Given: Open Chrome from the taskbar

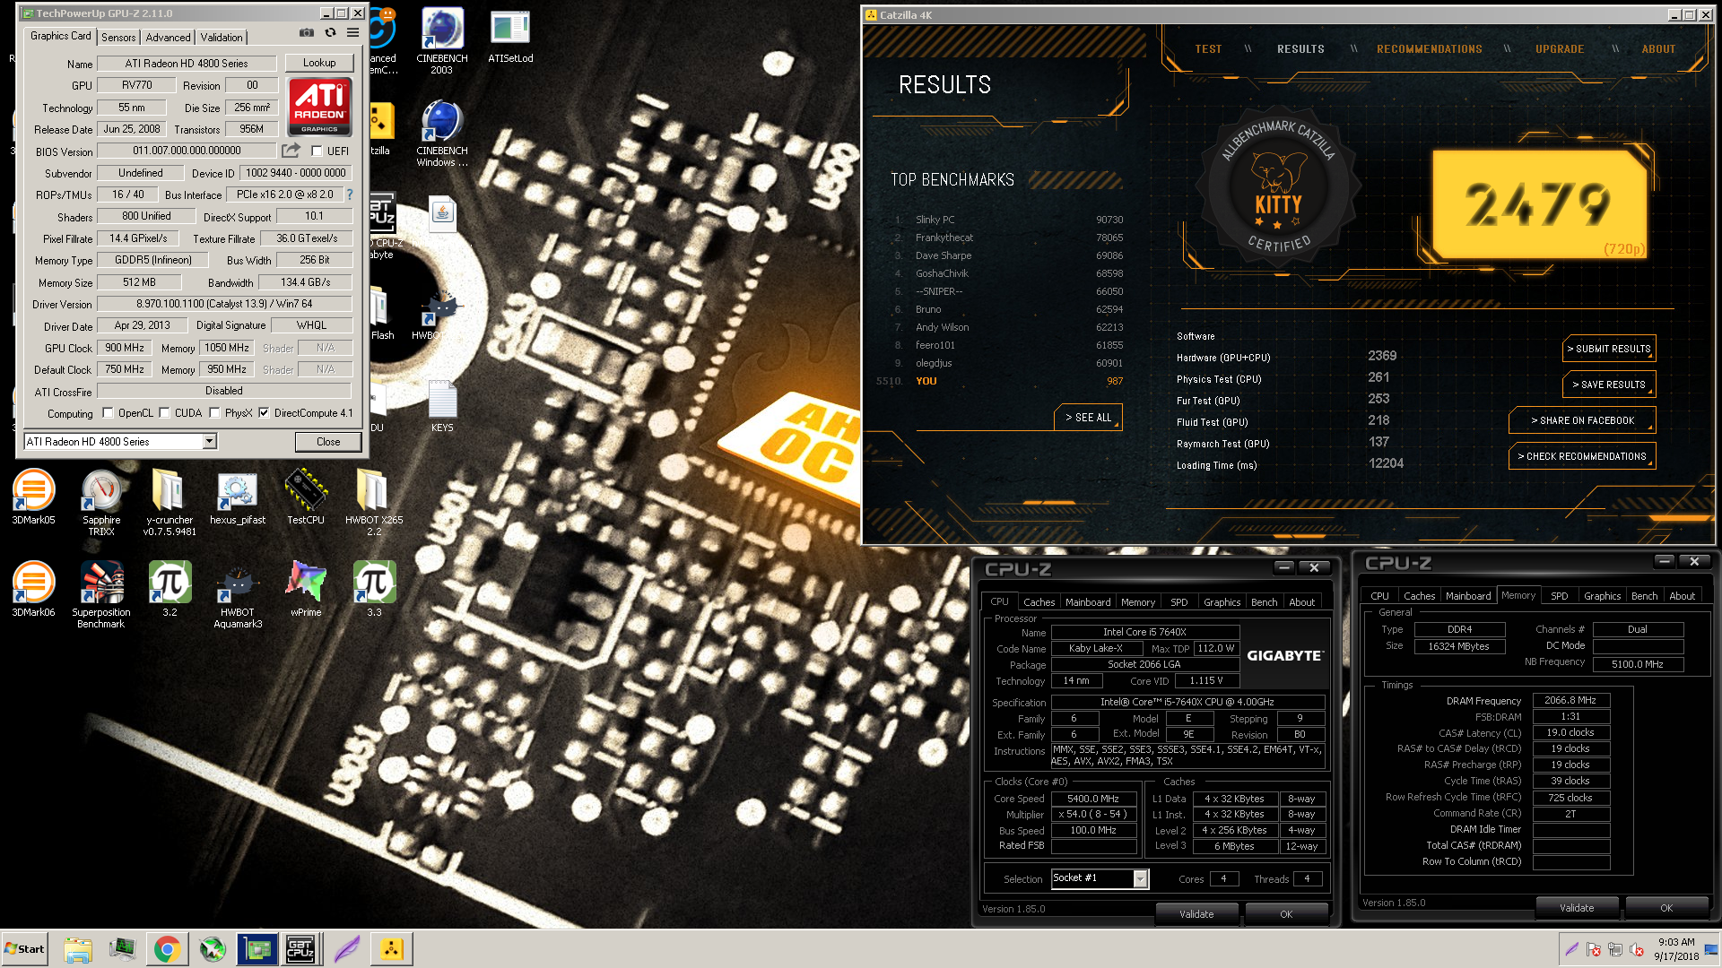Looking at the screenshot, I should 167,949.
